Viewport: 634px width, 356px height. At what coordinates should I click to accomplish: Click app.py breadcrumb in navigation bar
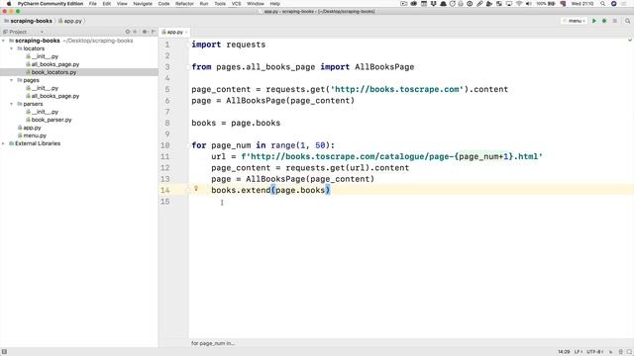click(70, 21)
